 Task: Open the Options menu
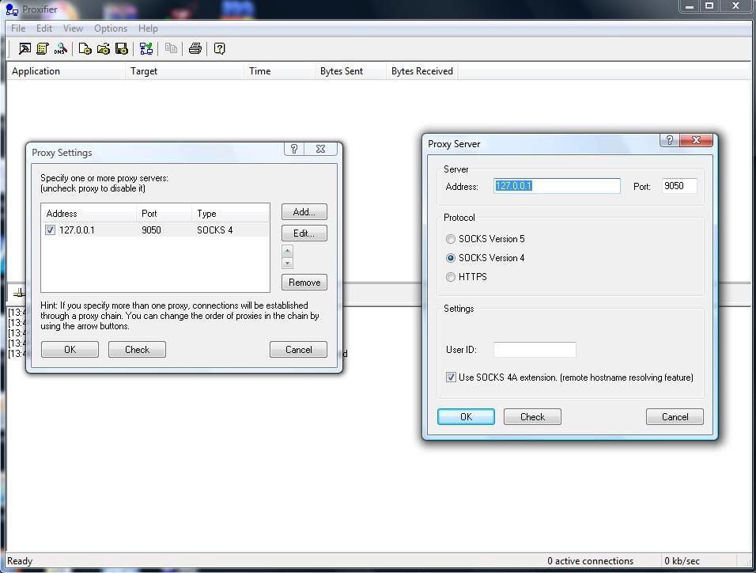pyautogui.click(x=111, y=28)
